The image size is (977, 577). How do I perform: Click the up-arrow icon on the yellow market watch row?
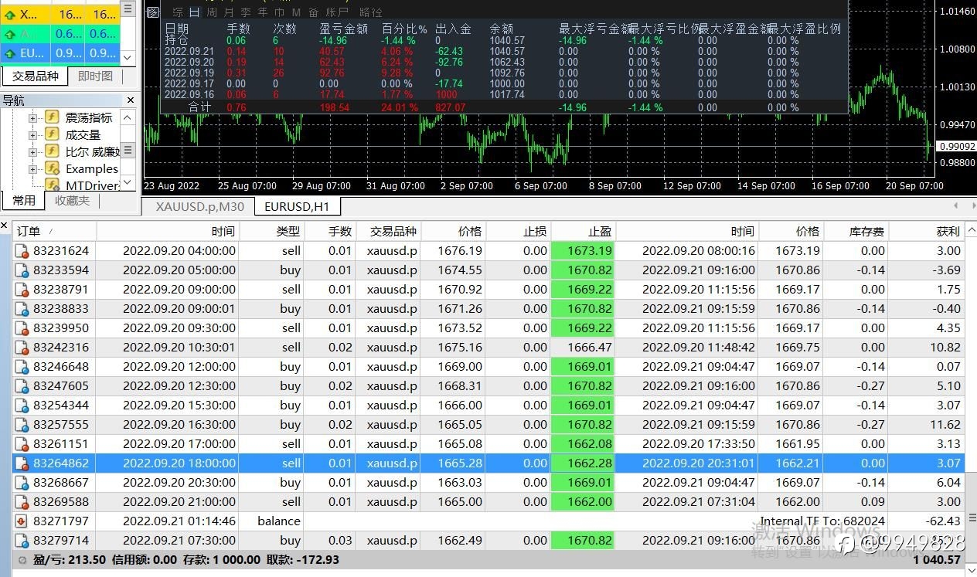pos(9,14)
